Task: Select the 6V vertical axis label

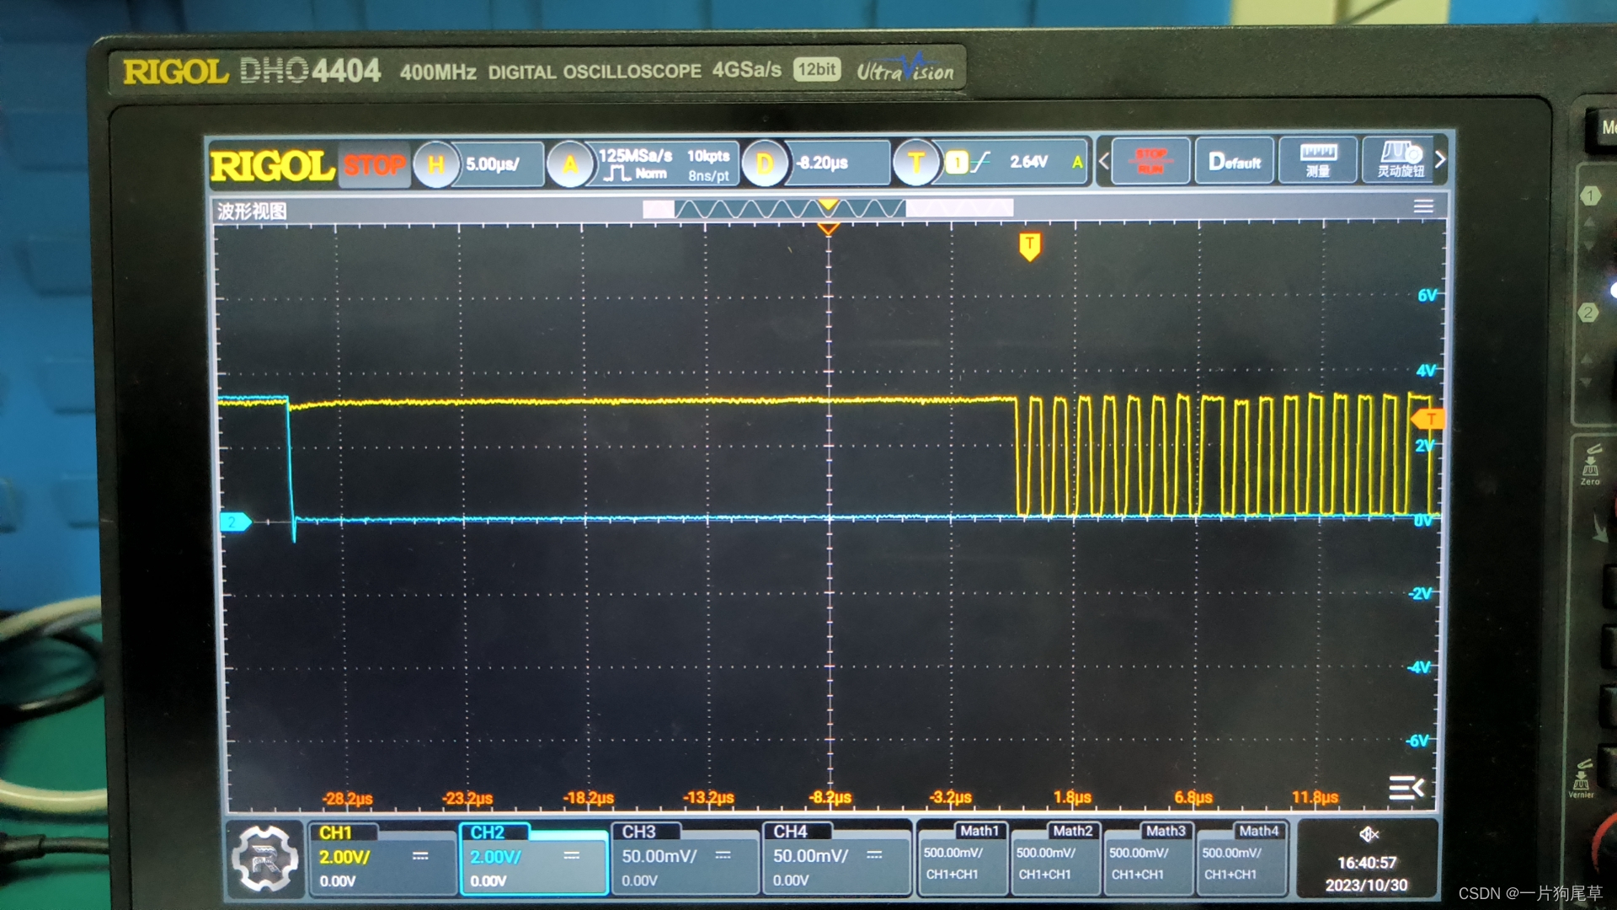Action: (x=1428, y=296)
